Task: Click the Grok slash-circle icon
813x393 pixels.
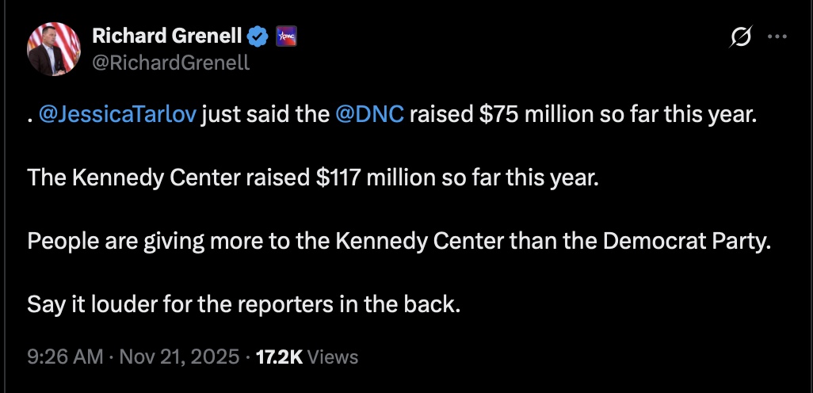Action: (x=742, y=36)
